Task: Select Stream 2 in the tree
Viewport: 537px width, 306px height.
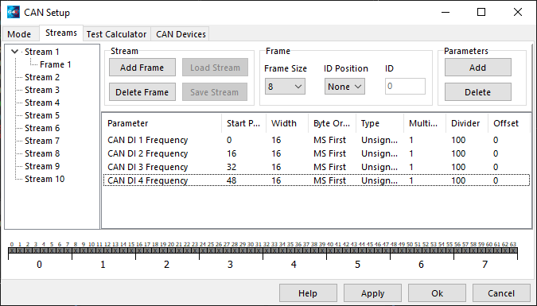Action: click(42, 77)
